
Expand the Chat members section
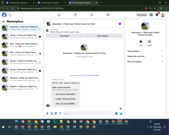point(145,51)
